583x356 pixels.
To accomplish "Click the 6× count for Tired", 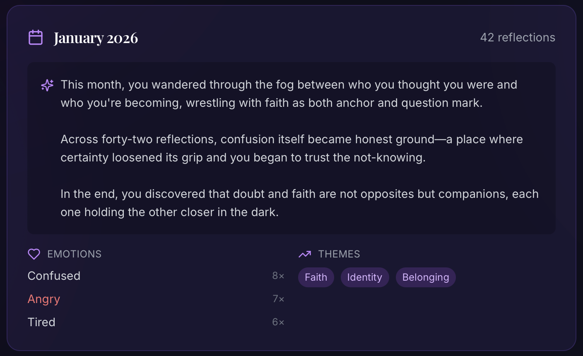I will click(278, 322).
